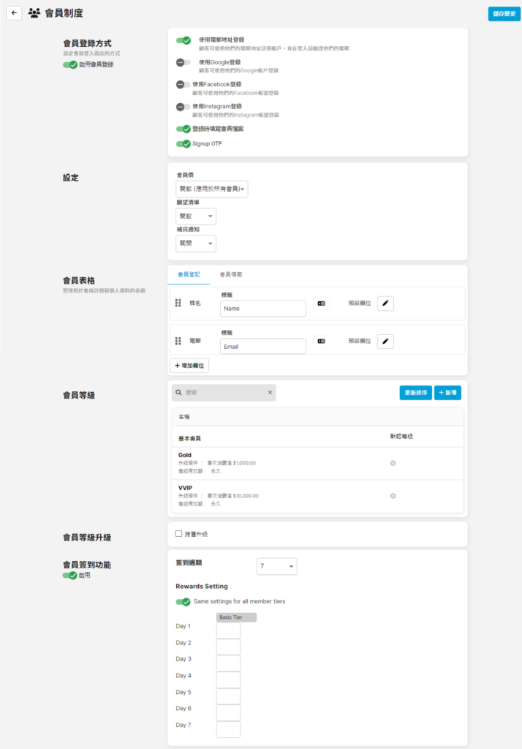The height and width of the screenshot is (749, 522).
Task: Click default tier icon for Gold
Action: pos(393,463)
